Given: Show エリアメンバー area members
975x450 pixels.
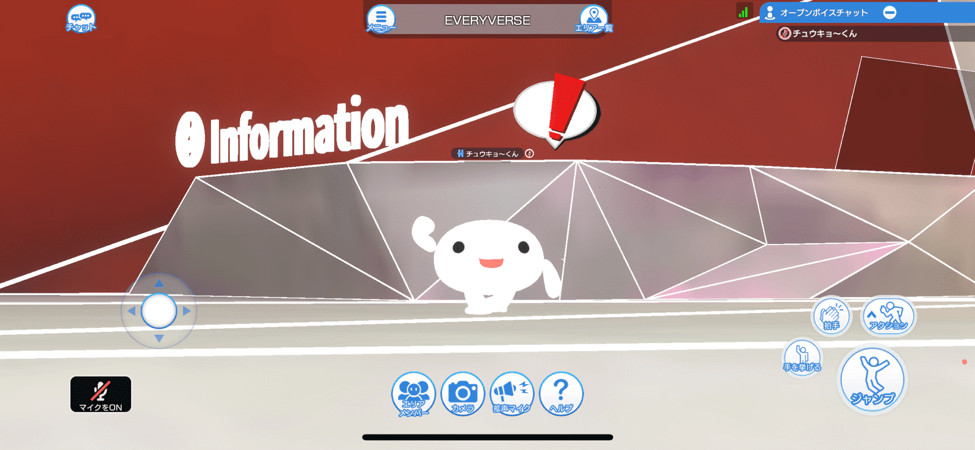Looking at the screenshot, I should click(413, 394).
